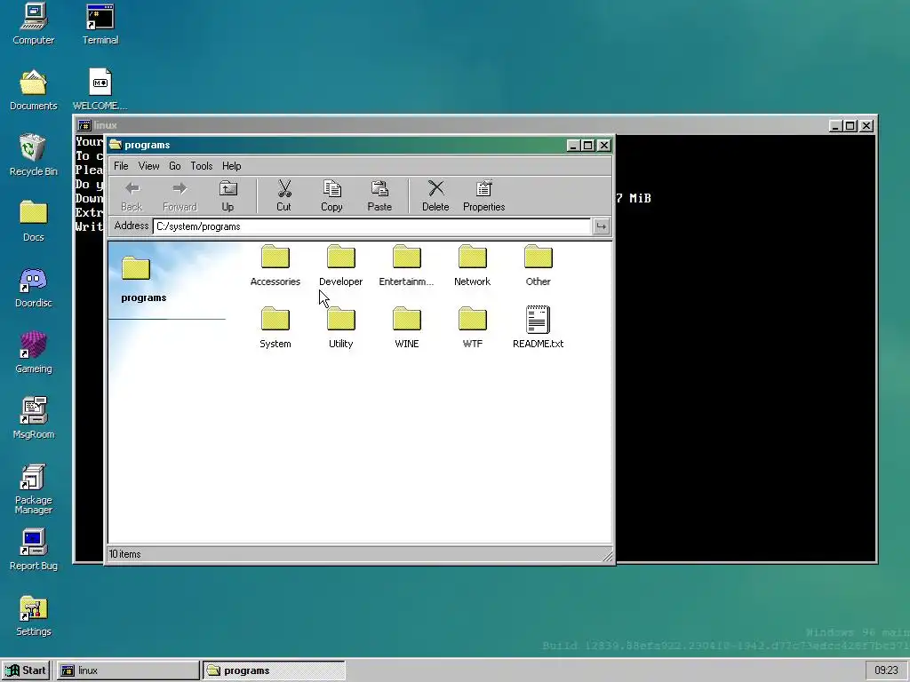910x682 pixels.
Task: Click the Back toolbar button
Action: tap(132, 196)
